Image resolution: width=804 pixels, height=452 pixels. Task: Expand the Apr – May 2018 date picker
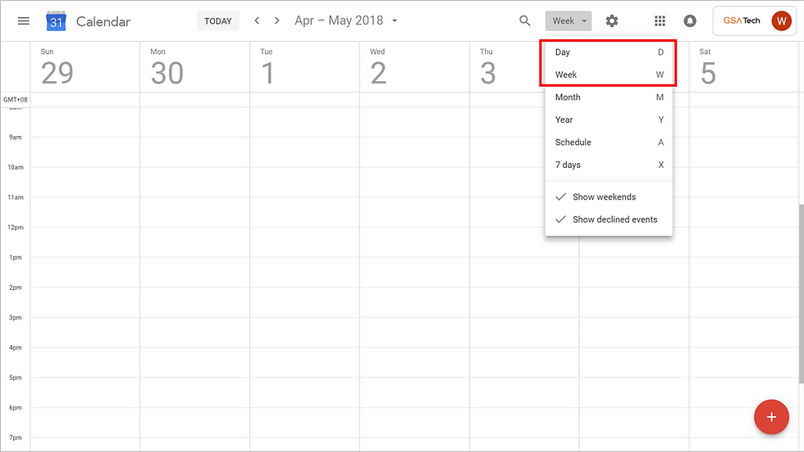tap(346, 20)
